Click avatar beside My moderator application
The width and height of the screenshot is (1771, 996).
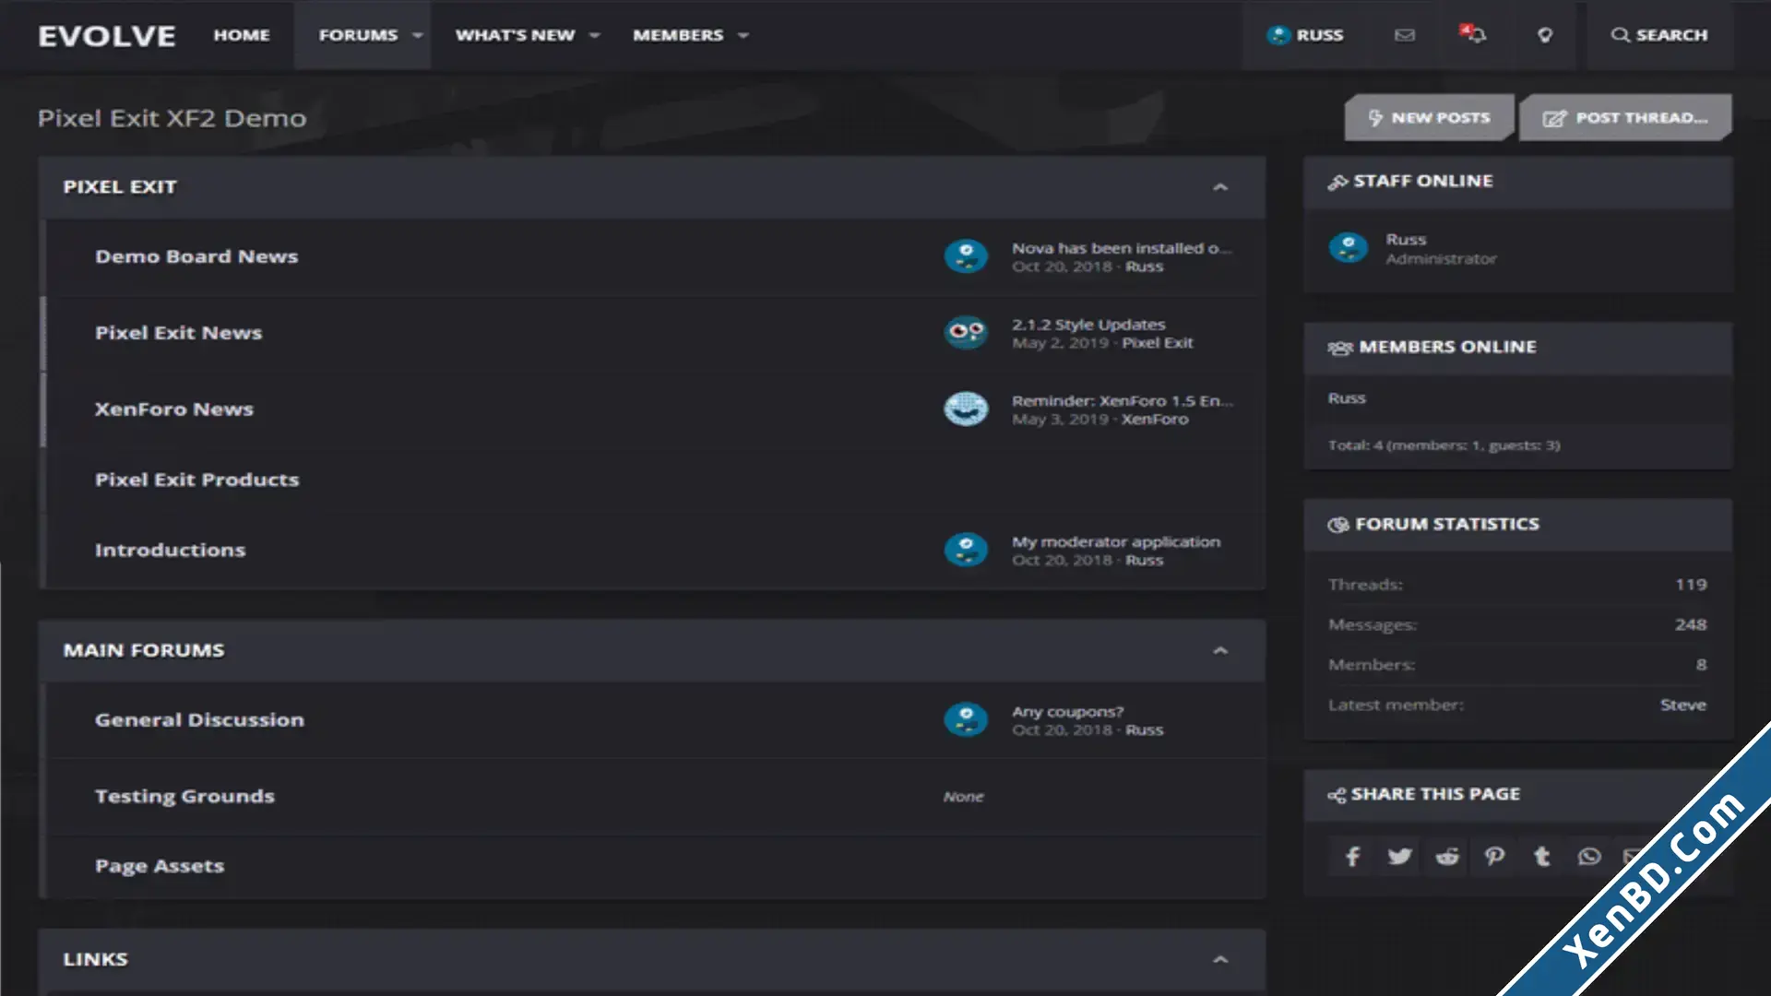[966, 551]
